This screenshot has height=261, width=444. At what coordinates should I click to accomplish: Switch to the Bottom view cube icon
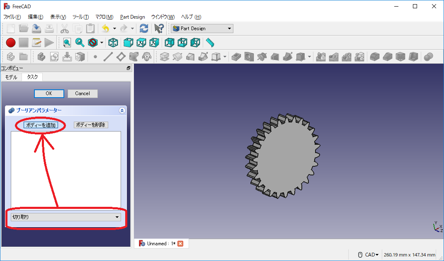tap(182, 43)
